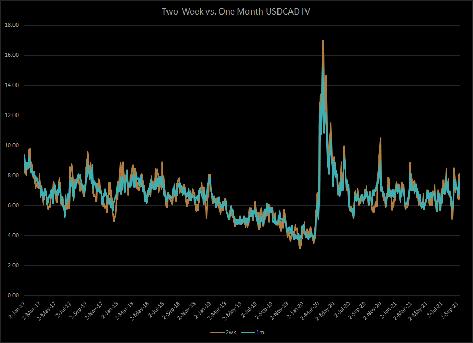Click the 2-Nov-18 x-axis date label

coord(186,310)
